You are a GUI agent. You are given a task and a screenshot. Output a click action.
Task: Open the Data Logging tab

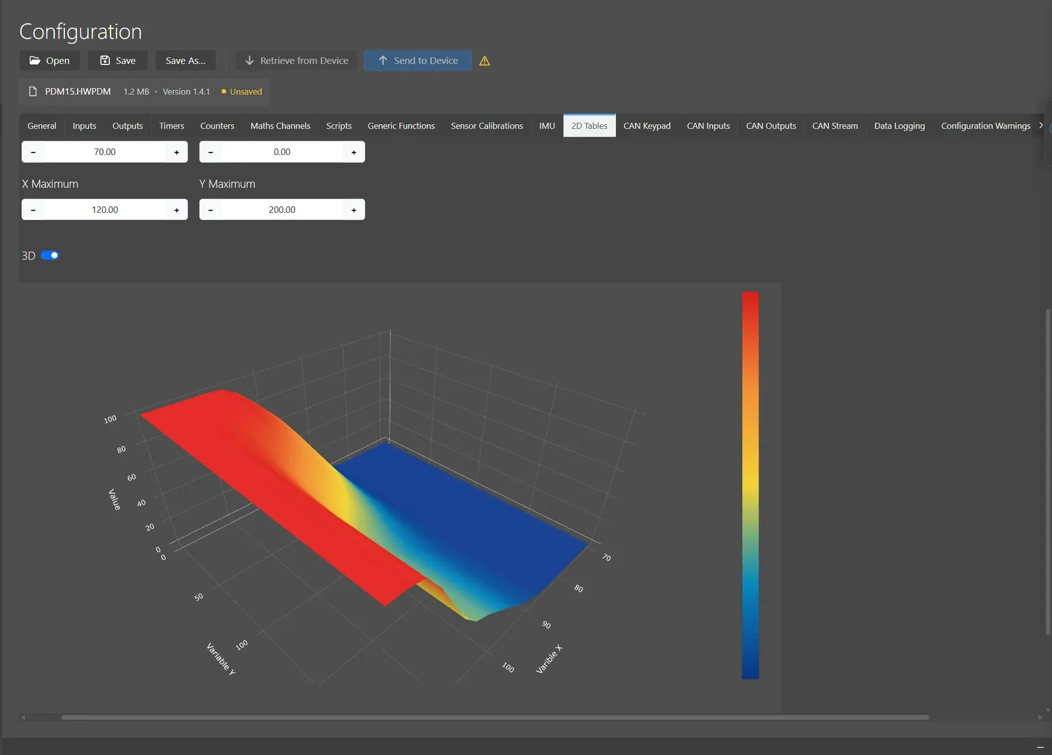899,126
